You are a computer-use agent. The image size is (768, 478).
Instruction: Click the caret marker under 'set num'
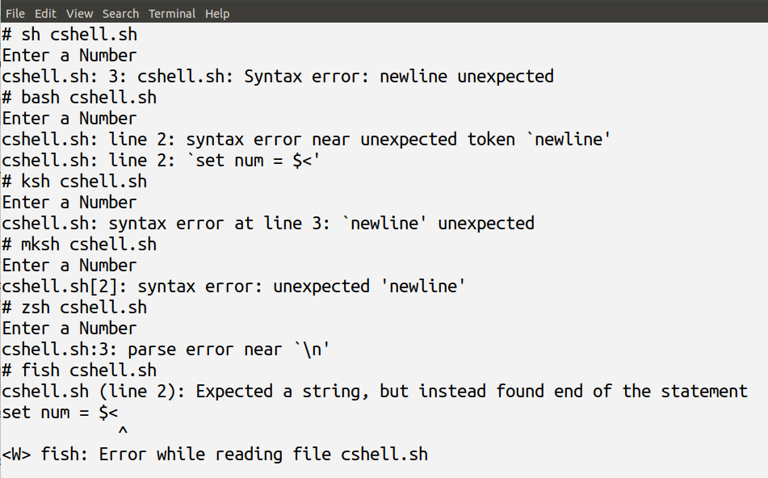pos(123,430)
